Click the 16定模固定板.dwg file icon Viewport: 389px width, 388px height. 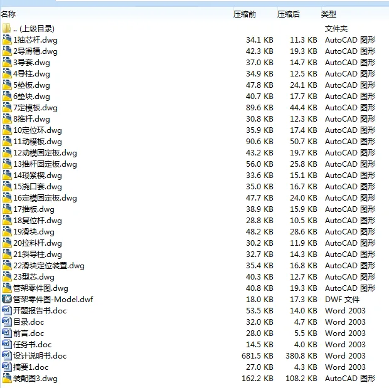[7, 198]
